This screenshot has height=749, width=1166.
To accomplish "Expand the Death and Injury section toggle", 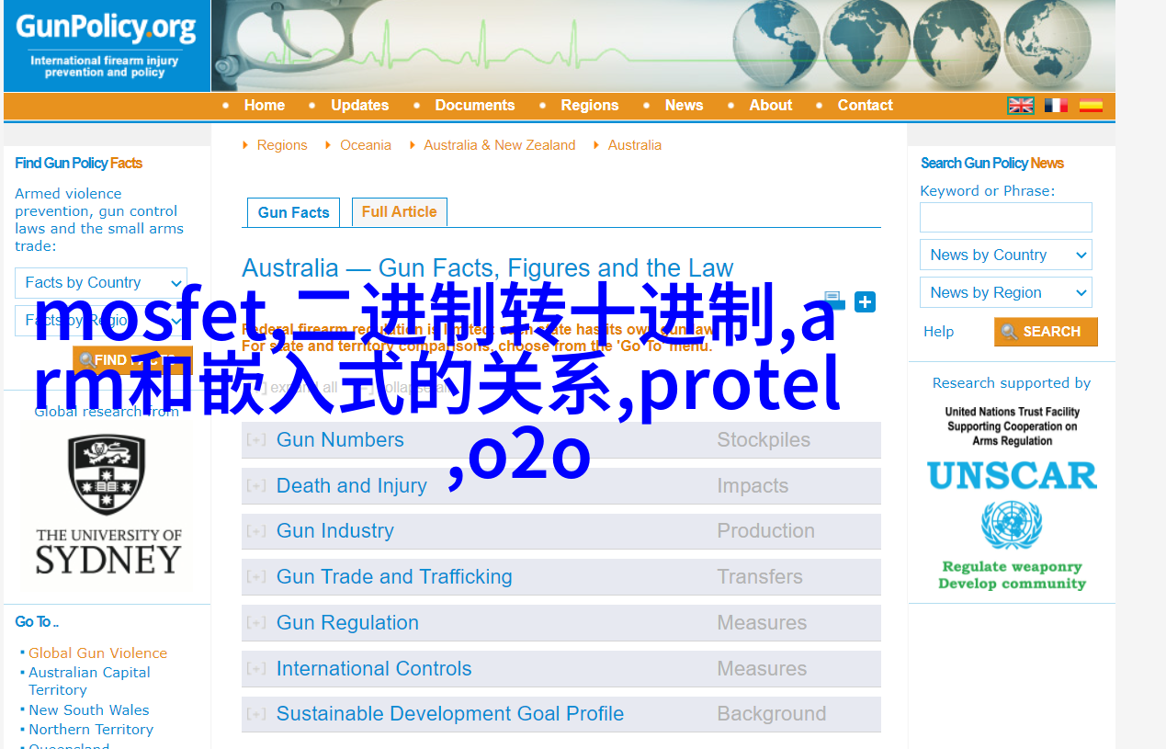I will click(256, 486).
